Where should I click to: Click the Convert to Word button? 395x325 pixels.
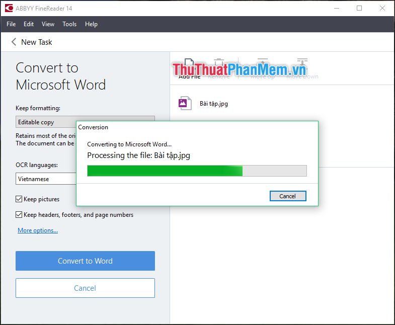click(85, 261)
